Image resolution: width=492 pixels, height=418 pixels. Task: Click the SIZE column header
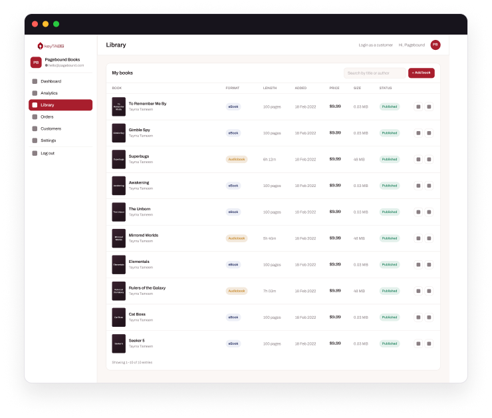357,89
